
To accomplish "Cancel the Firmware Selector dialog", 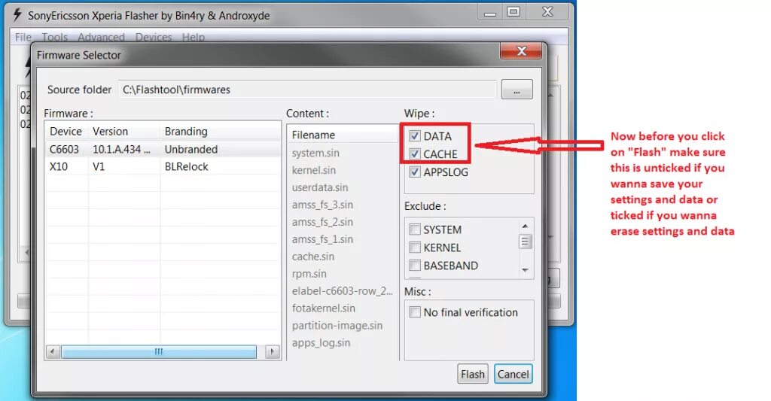I will click(x=513, y=375).
